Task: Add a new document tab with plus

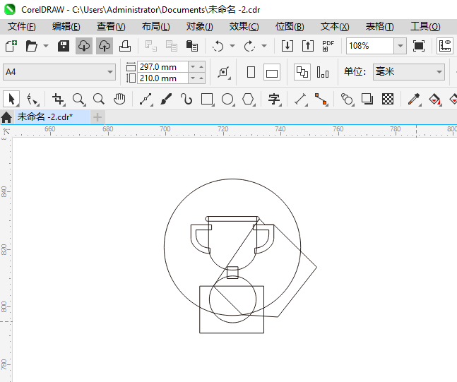Action: click(x=97, y=117)
